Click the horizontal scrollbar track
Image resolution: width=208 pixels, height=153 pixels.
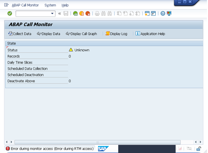coord(97,142)
